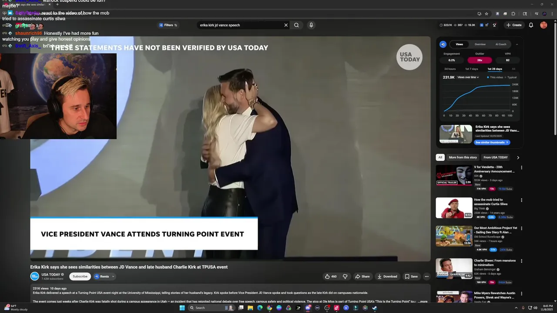
Task: Select the All chip above recommendations
Action: click(440, 157)
